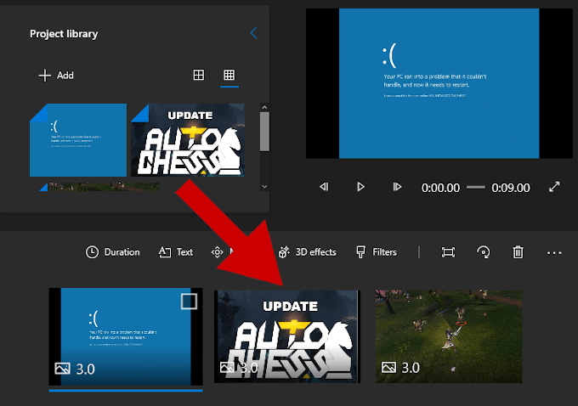Image resolution: width=578 pixels, height=406 pixels.
Task: Click the 3.0 duration on battlefield clip
Action: (411, 368)
